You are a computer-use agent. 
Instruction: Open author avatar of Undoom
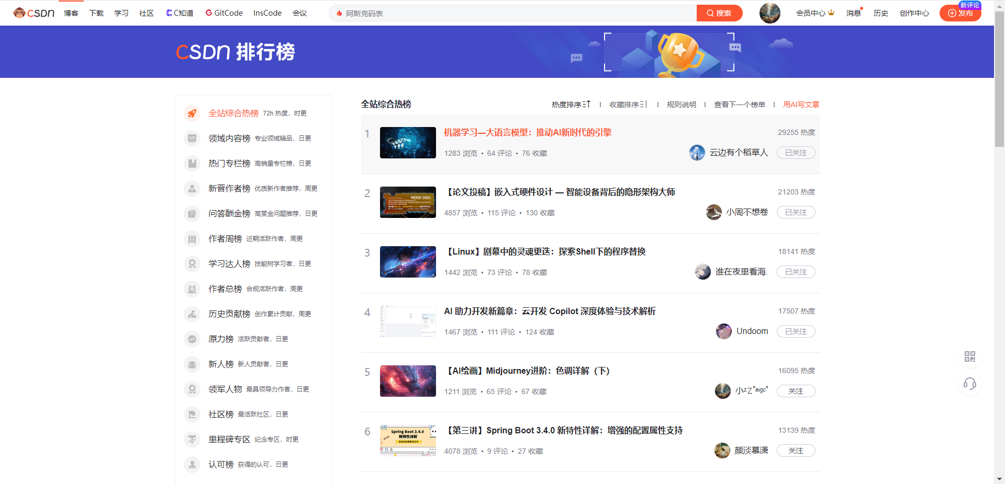click(x=724, y=331)
